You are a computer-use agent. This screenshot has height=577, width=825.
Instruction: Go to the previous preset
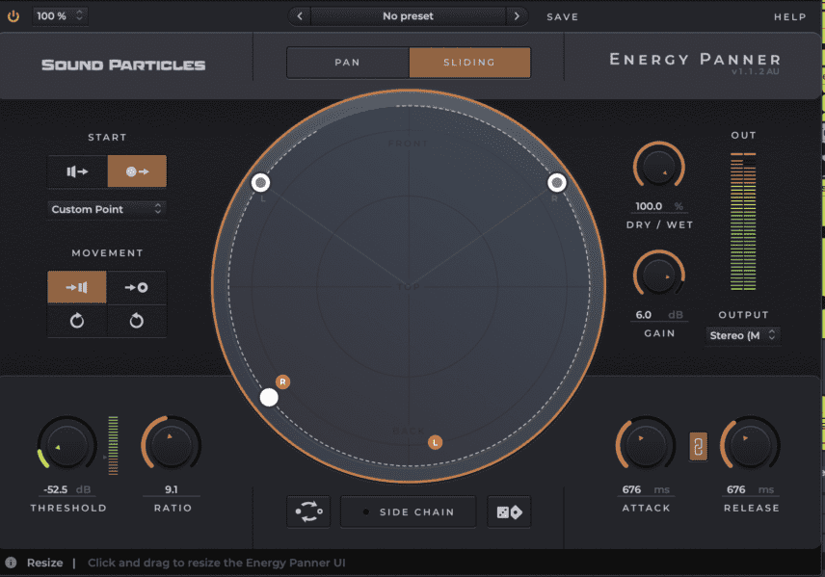coord(300,16)
